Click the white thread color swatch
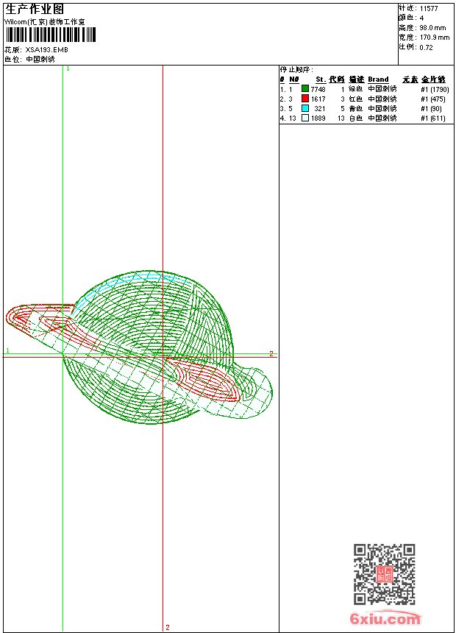Viewport: 456px width, 633px height. [305, 118]
